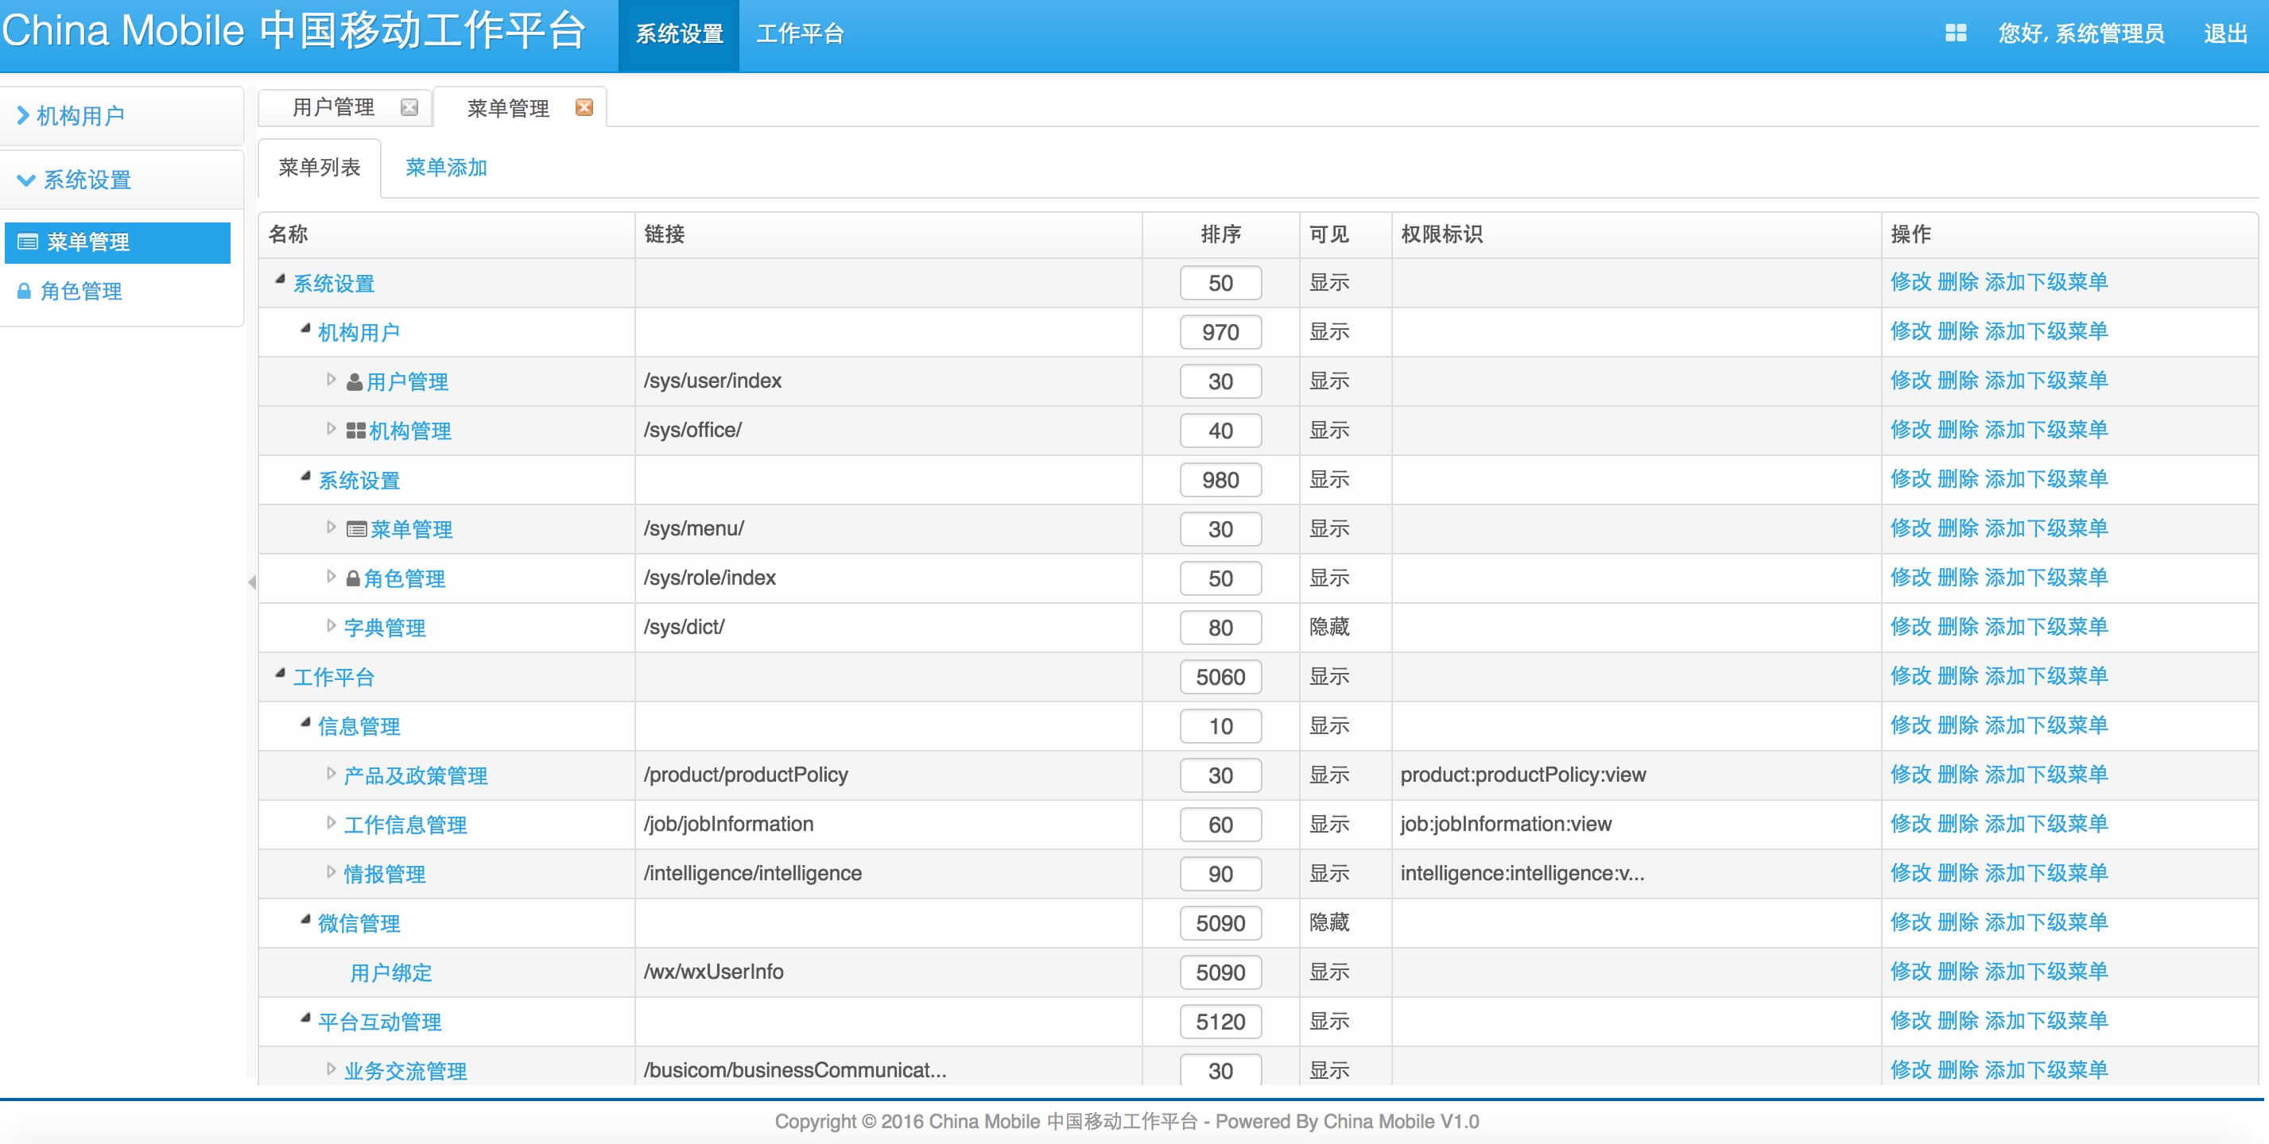Click 退出 to log out
2269x1144 pixels.
click(x=2225, y=33)
